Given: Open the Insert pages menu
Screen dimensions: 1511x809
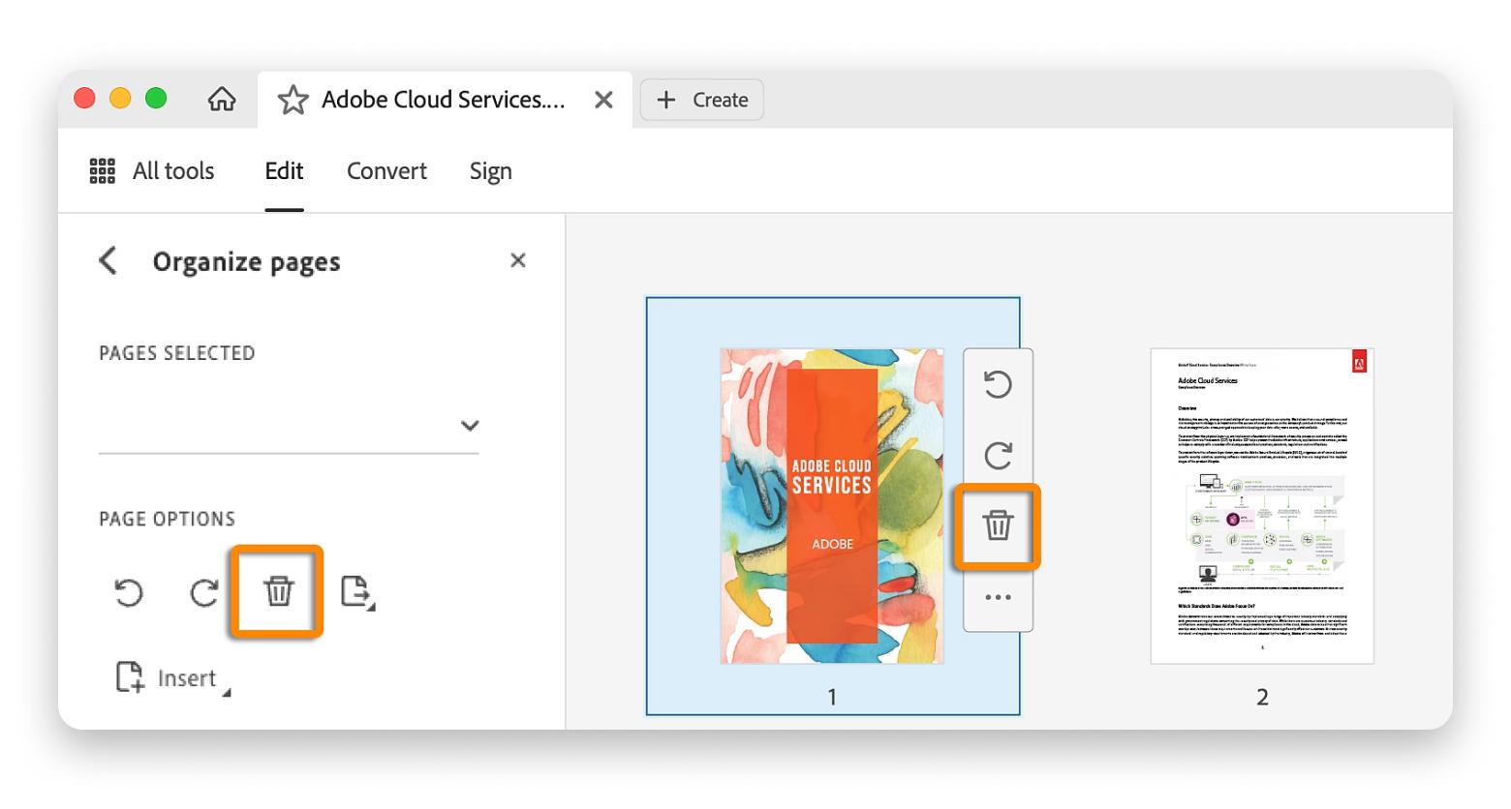Looking at the screenshot, I should click(x=172, y=678).
